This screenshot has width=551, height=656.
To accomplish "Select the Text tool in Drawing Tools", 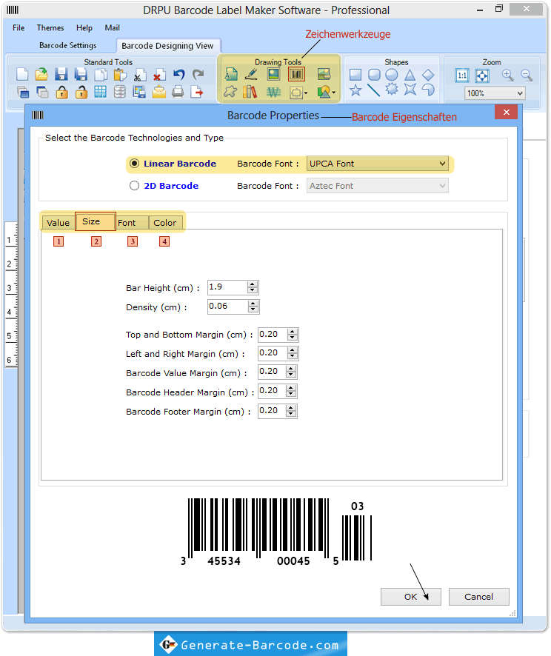I will tap(231, 75).
